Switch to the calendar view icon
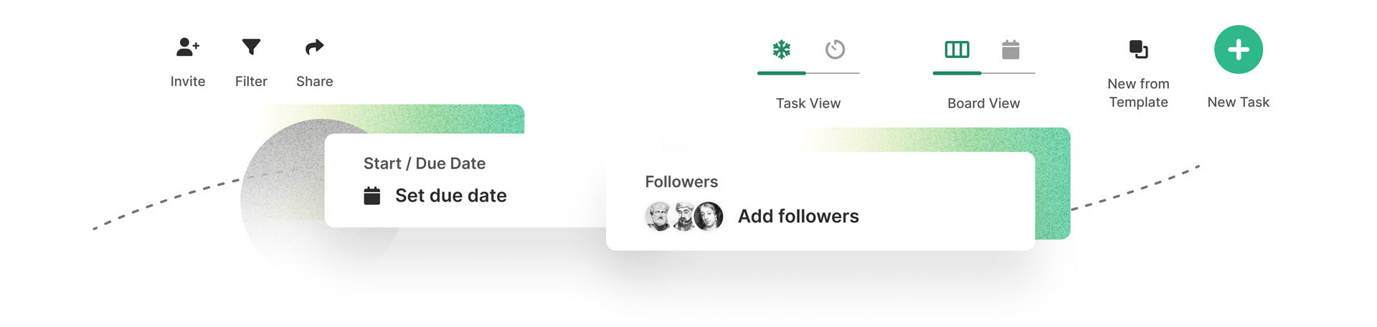The width and height of the screenshot is (1377, 327). (1011, 49)
